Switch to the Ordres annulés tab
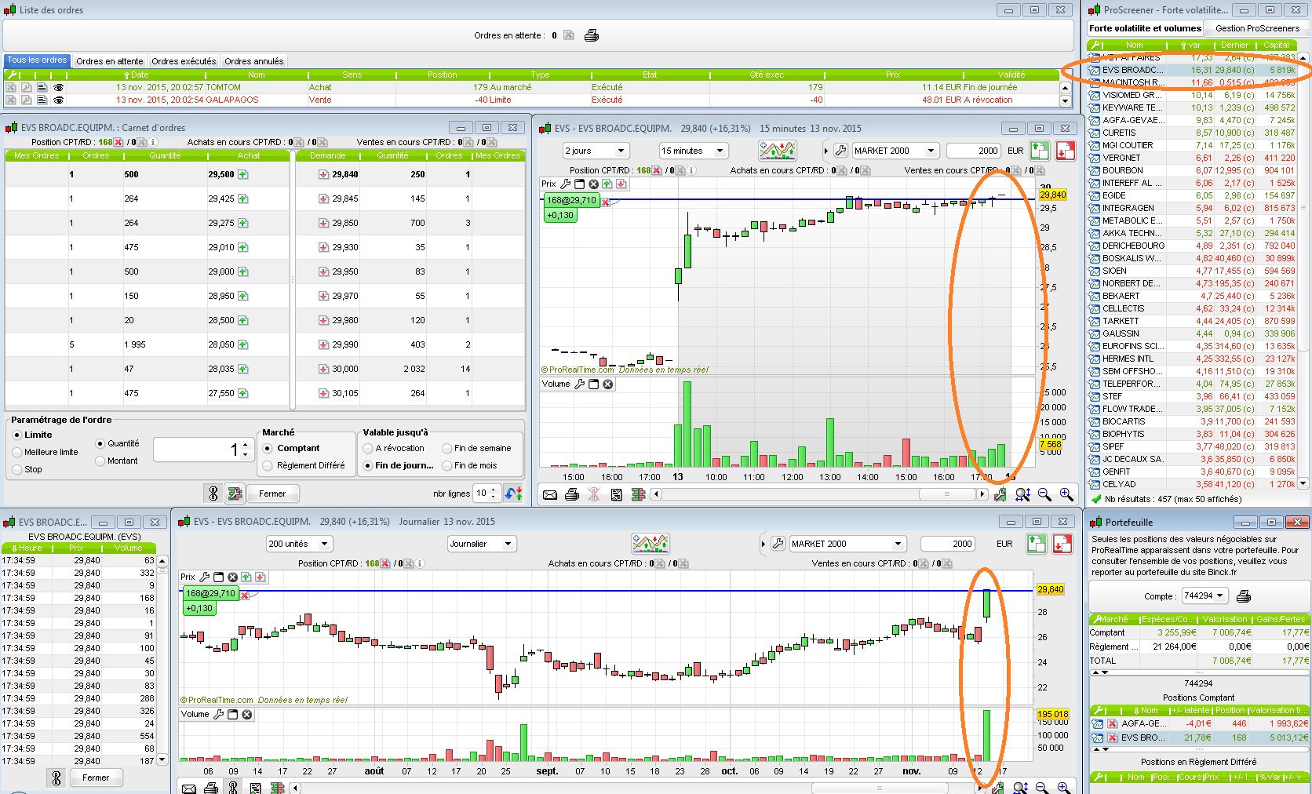 (254, 61)
